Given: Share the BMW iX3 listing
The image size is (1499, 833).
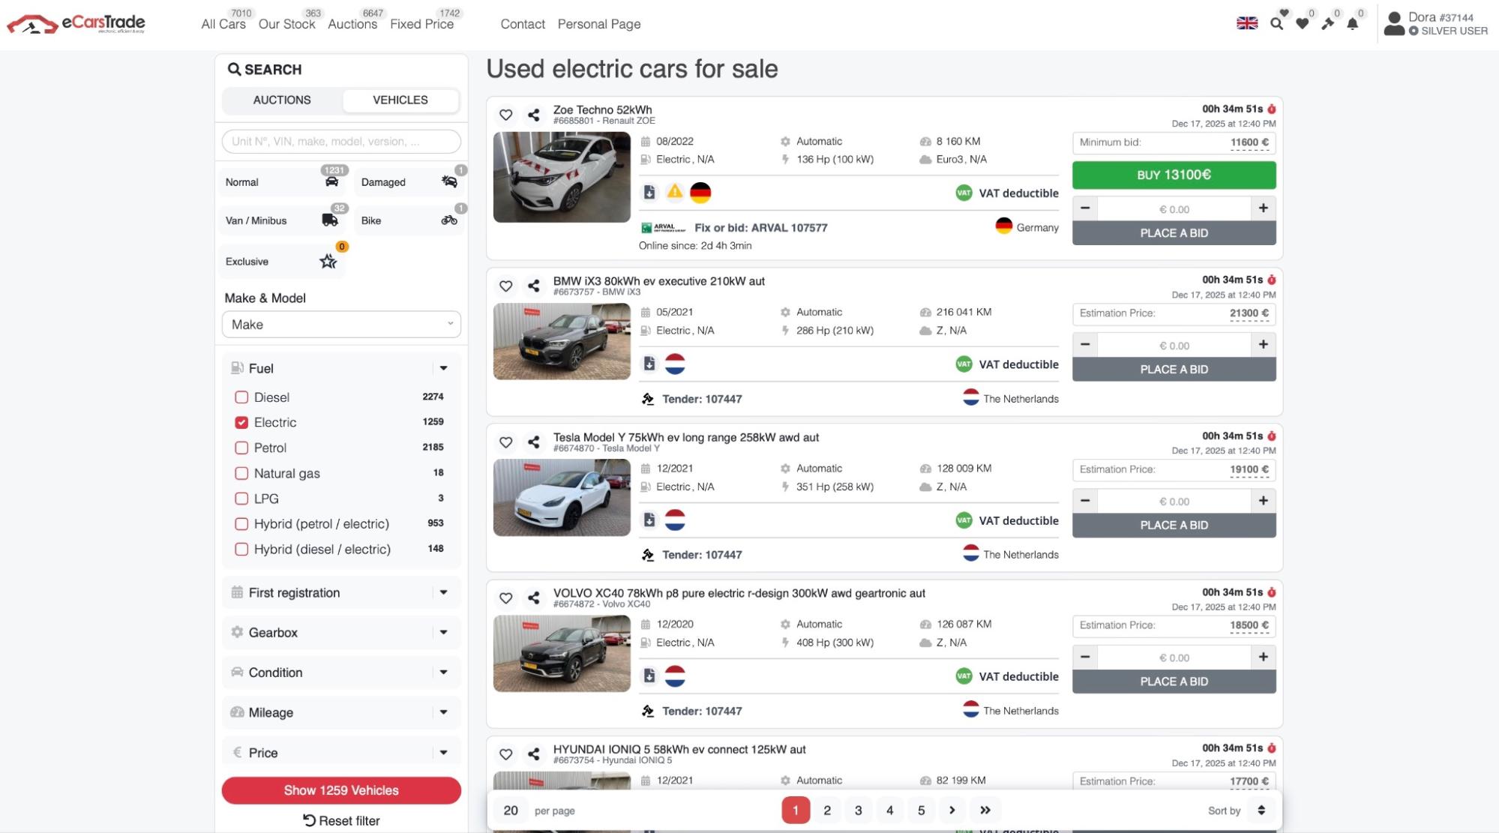Looking at the screenshot, I should [x=533, y=286].
